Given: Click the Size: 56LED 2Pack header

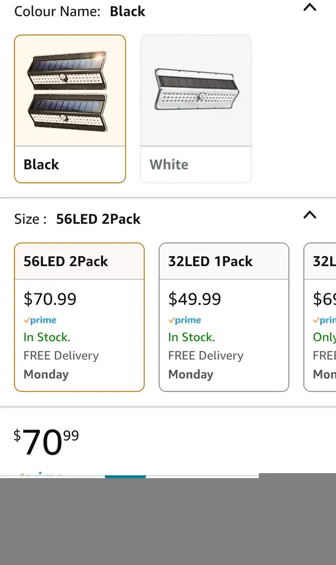Looking at the screenshot, I should click(77, 219).
